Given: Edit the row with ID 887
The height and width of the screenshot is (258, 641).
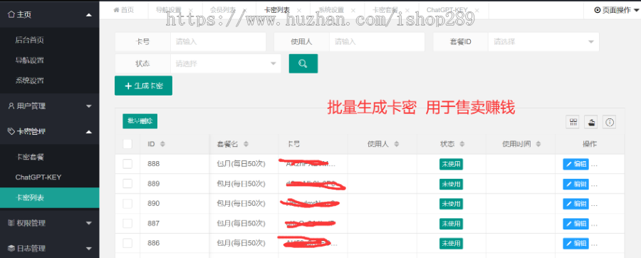Looking at the screenshot, I should point(576,224).
